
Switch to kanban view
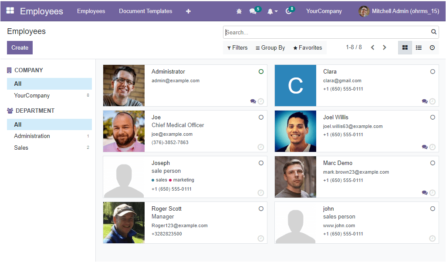click(x=405, y=48)
